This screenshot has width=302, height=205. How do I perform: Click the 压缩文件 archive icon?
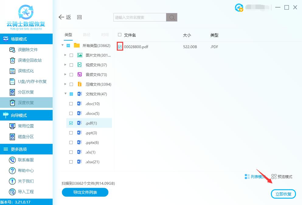(x=79, y=84)
